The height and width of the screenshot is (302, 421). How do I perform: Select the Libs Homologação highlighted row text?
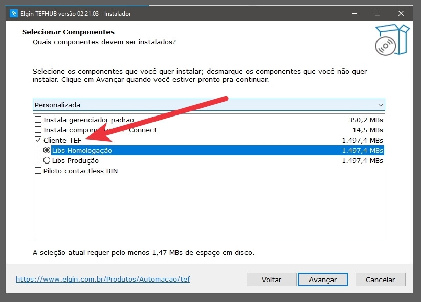pyautogui.click(x=82, y=150)
